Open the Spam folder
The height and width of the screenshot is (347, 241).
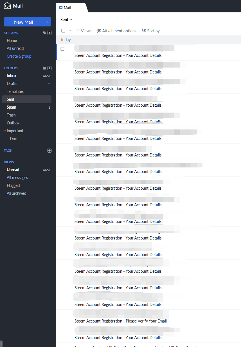point(27,107)
